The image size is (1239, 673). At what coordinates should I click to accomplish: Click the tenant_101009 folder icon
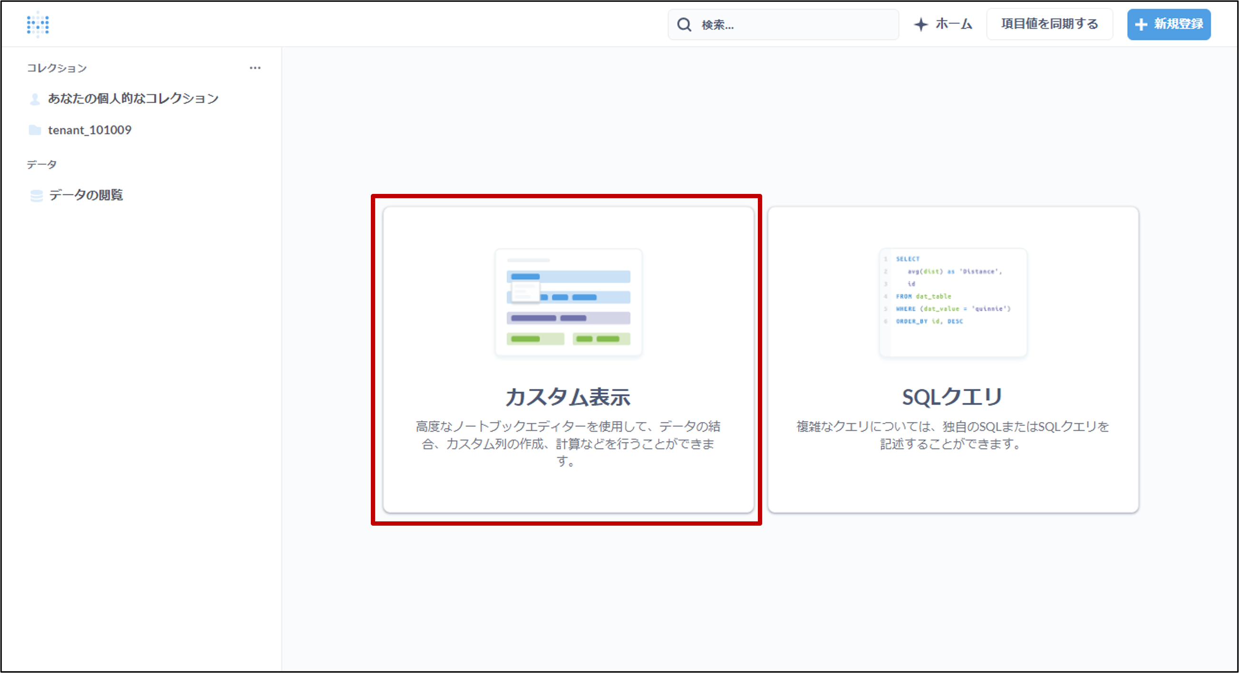35,130
